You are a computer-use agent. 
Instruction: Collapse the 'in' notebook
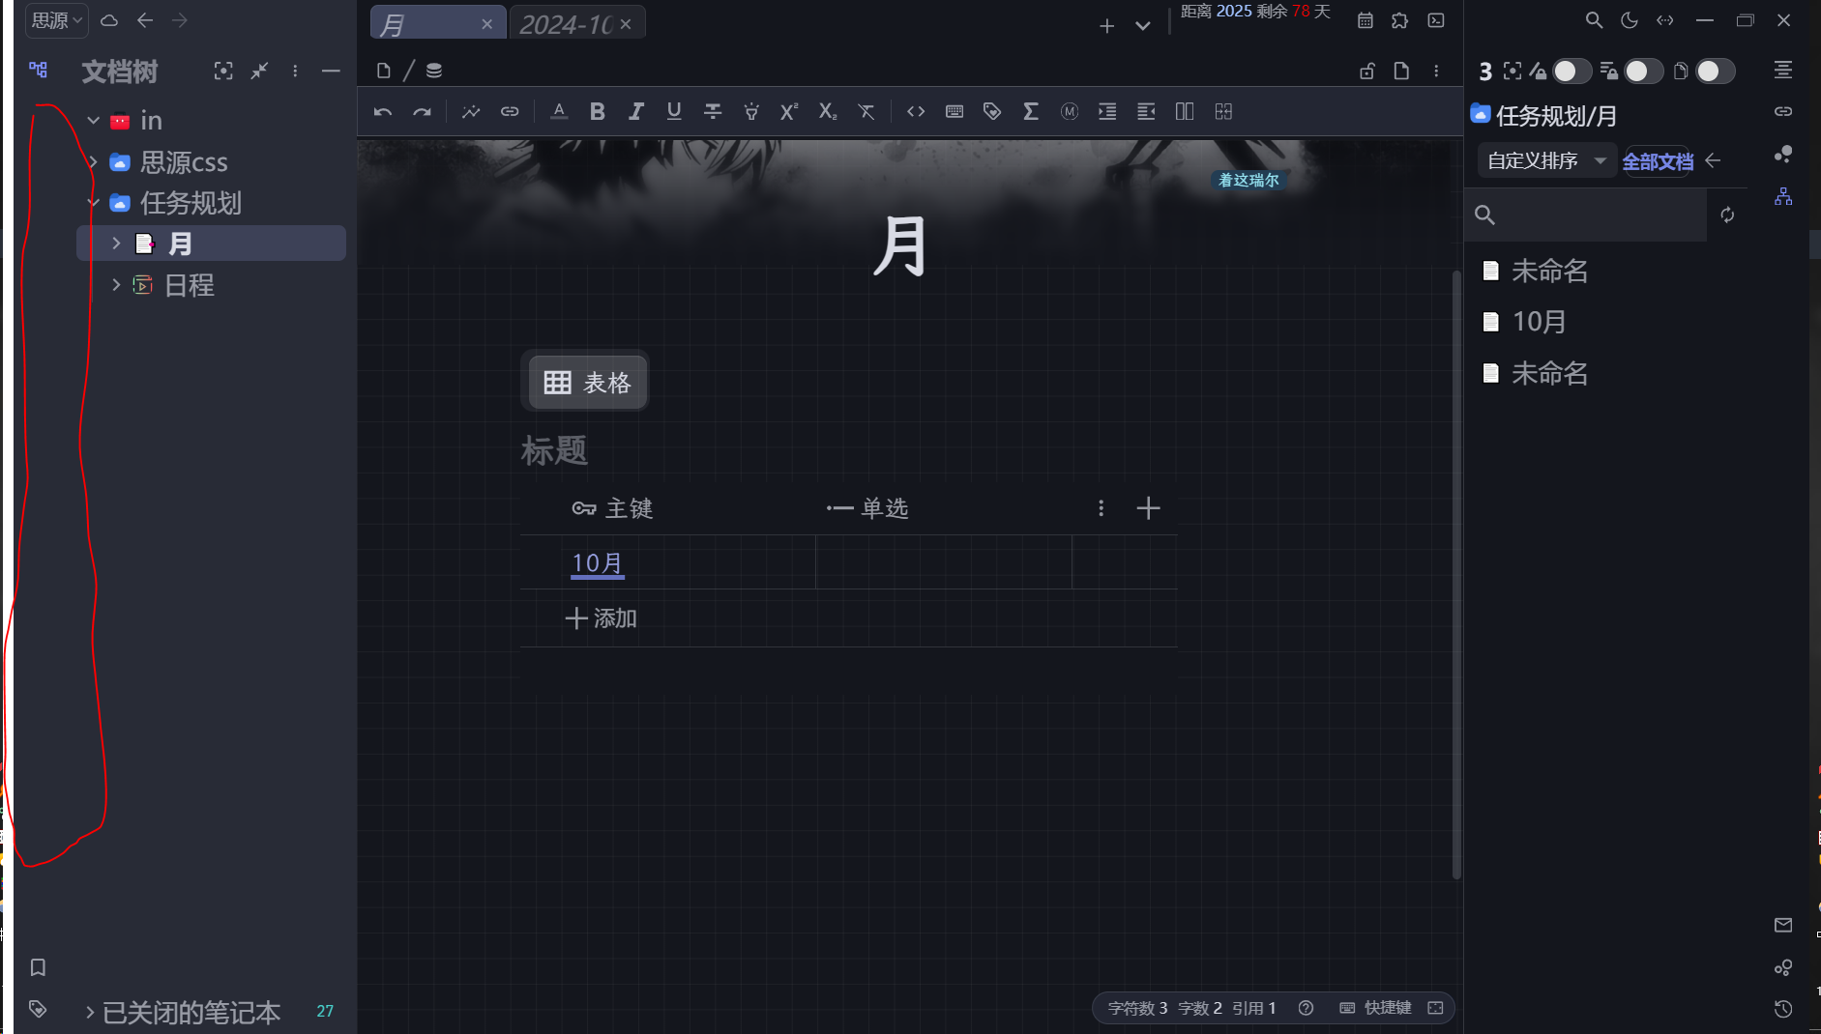pyautogui.click(x=94, y=121)
